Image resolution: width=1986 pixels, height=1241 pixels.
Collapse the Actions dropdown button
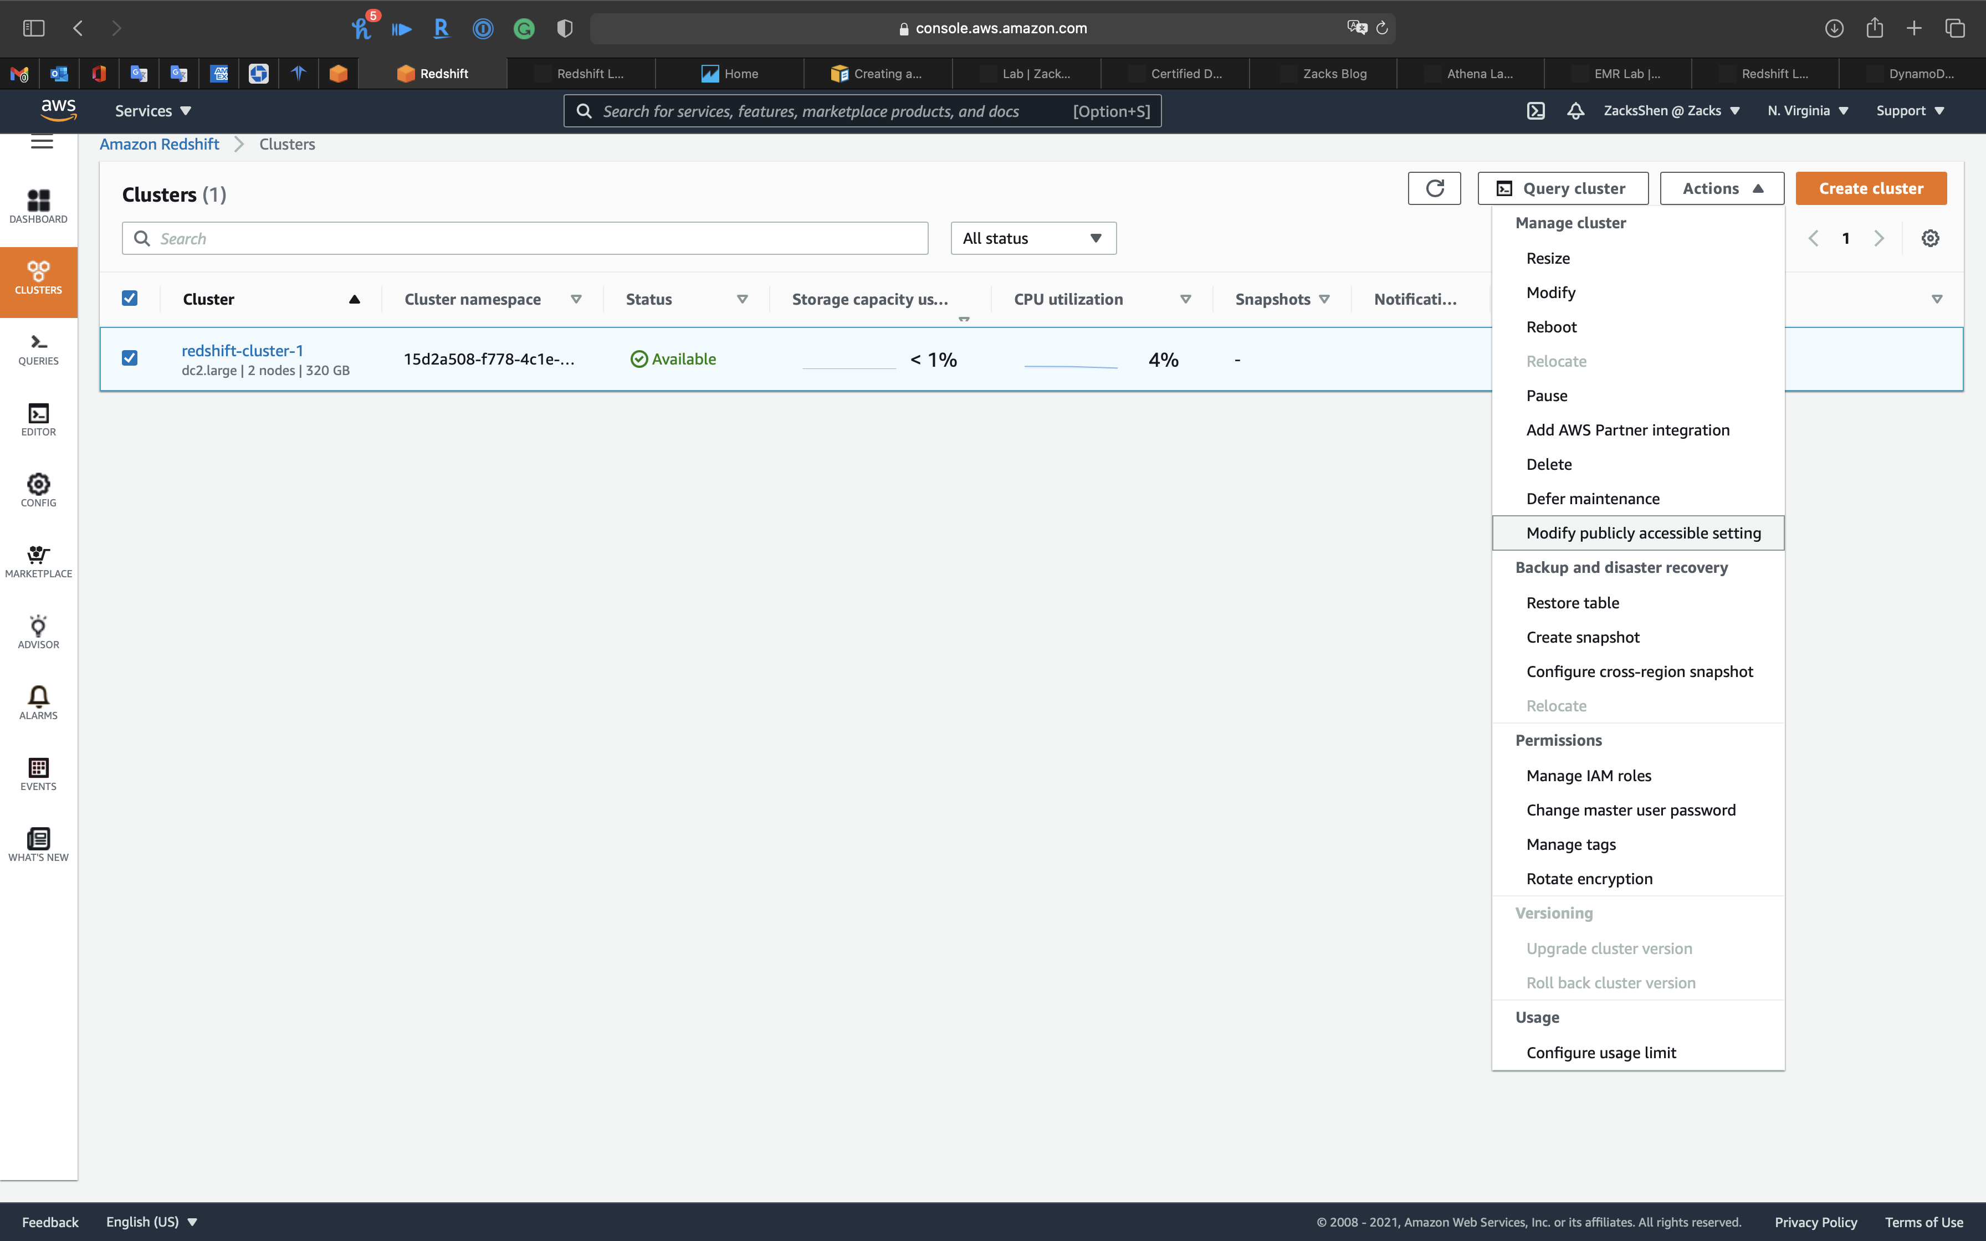click(x=1721, y=189)
